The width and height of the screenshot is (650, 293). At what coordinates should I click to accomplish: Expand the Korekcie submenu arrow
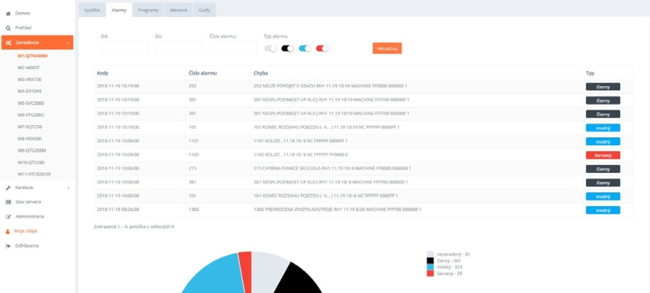coord(68,187)
